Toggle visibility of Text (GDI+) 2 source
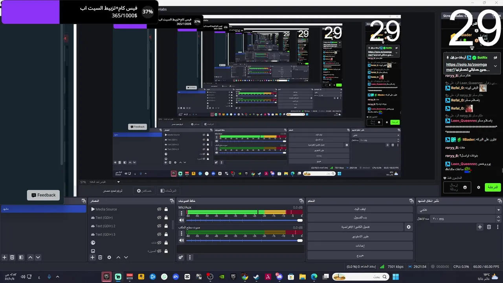The width and height of the screenshot is (503, 283). [x=160, y=226]
